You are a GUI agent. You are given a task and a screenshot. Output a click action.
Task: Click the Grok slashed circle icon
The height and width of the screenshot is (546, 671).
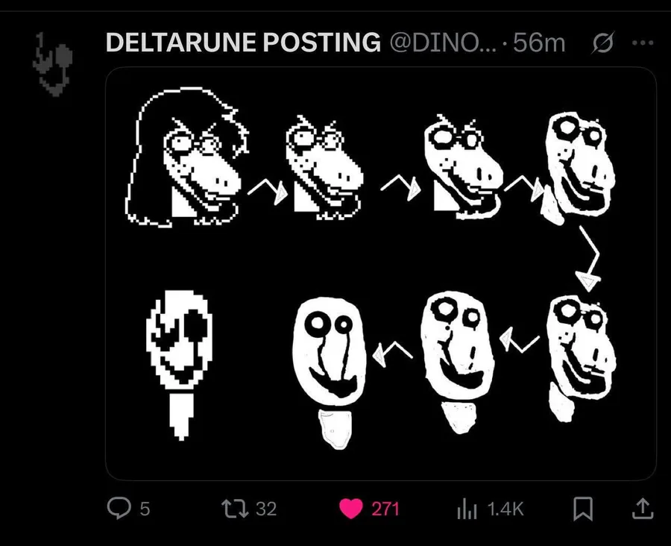point(603,43)
